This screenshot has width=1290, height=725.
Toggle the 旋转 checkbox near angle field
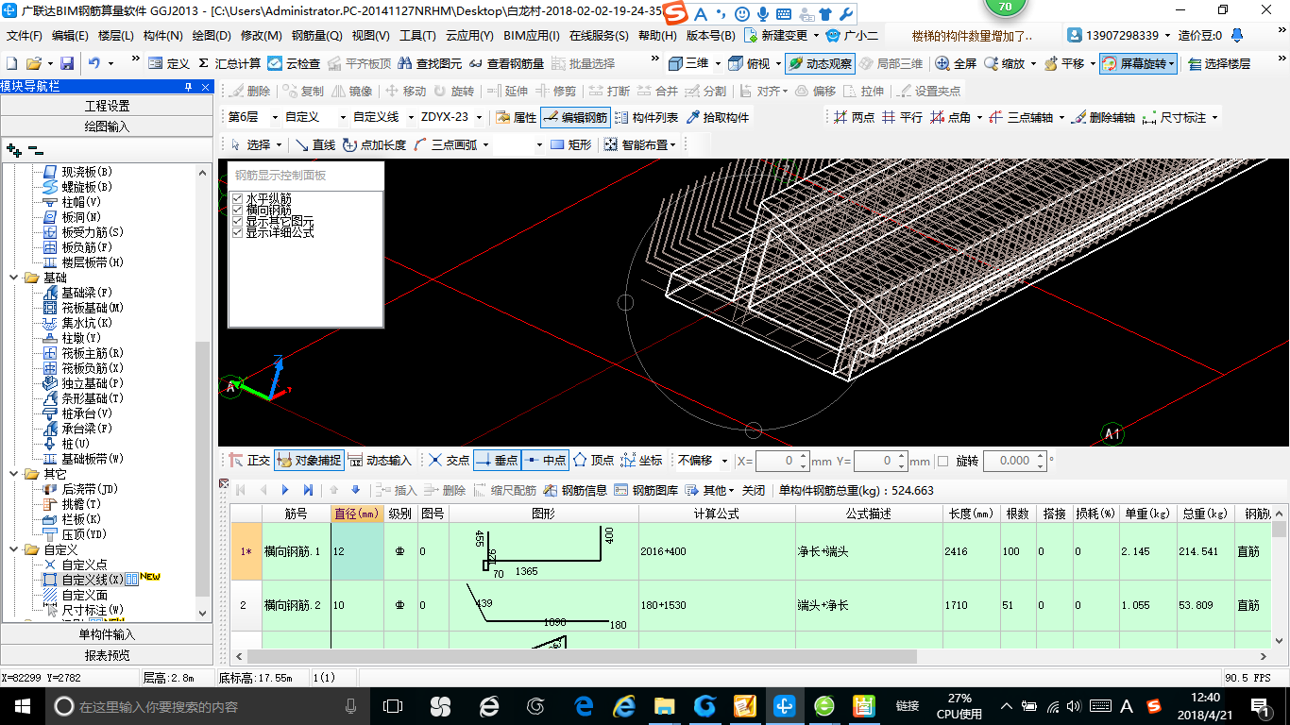(x=942, y=461)
